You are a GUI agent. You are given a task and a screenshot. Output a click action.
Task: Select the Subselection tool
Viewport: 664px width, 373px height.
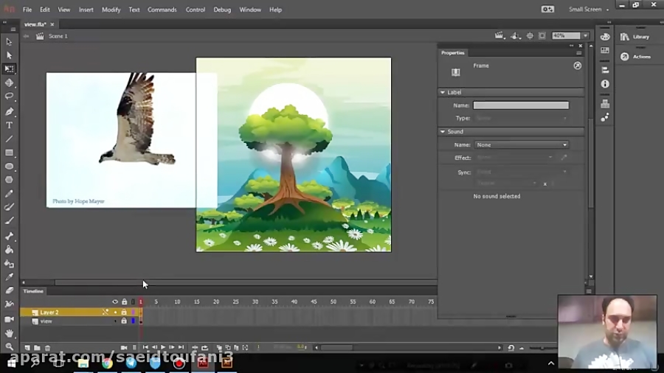click(9, 55)
